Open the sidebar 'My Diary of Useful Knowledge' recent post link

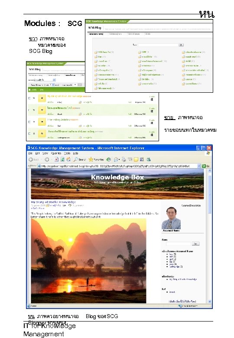coord(183,279)
